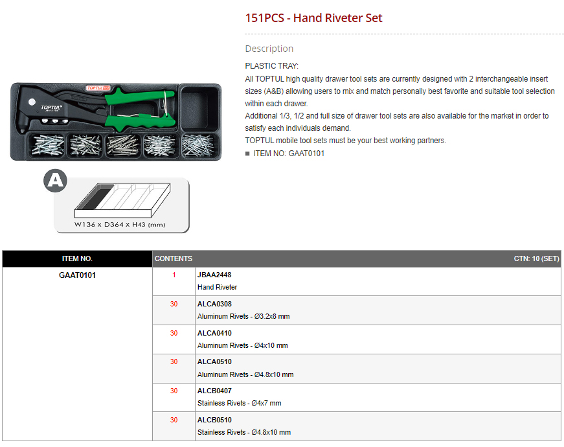Click part number JBAA2448
The image size is (564, 447).
tap(214, 275)
